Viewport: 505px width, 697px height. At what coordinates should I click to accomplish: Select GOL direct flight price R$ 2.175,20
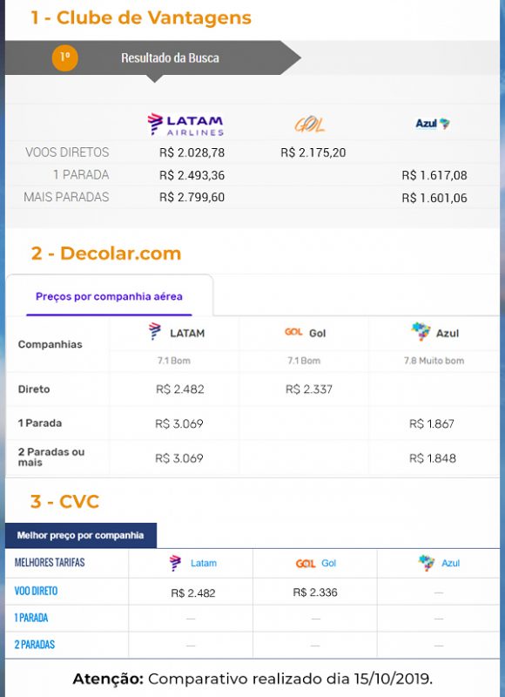(x=313, y=152)
